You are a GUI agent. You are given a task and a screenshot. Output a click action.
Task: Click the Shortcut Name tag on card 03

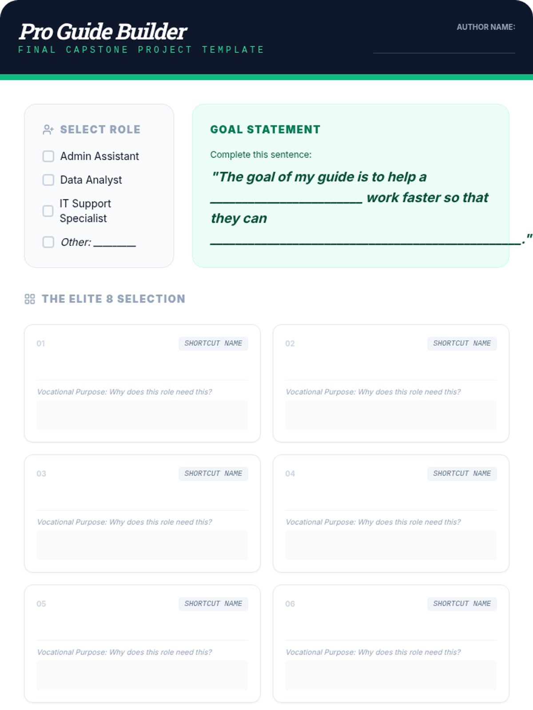tap(213, 473)
